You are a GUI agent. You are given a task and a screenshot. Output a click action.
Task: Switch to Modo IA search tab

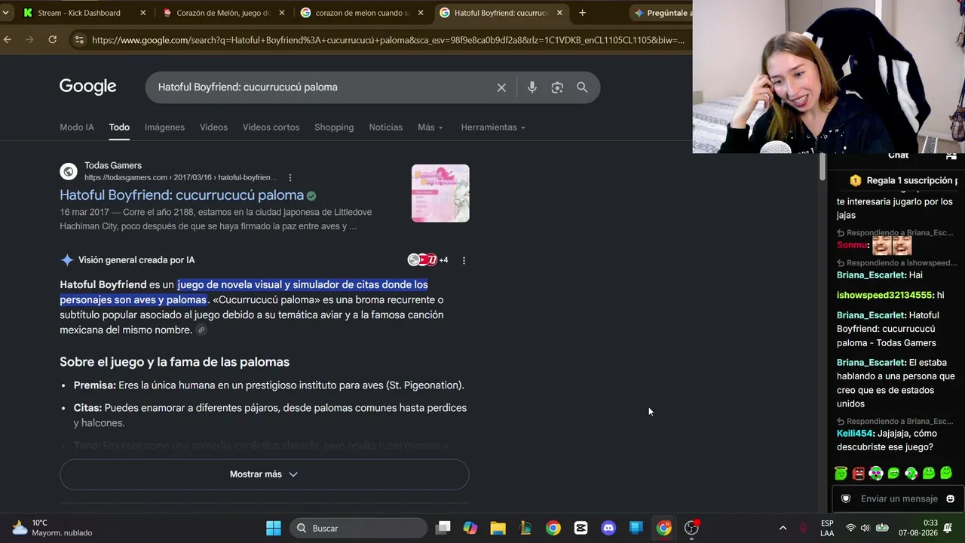(77, 127)
